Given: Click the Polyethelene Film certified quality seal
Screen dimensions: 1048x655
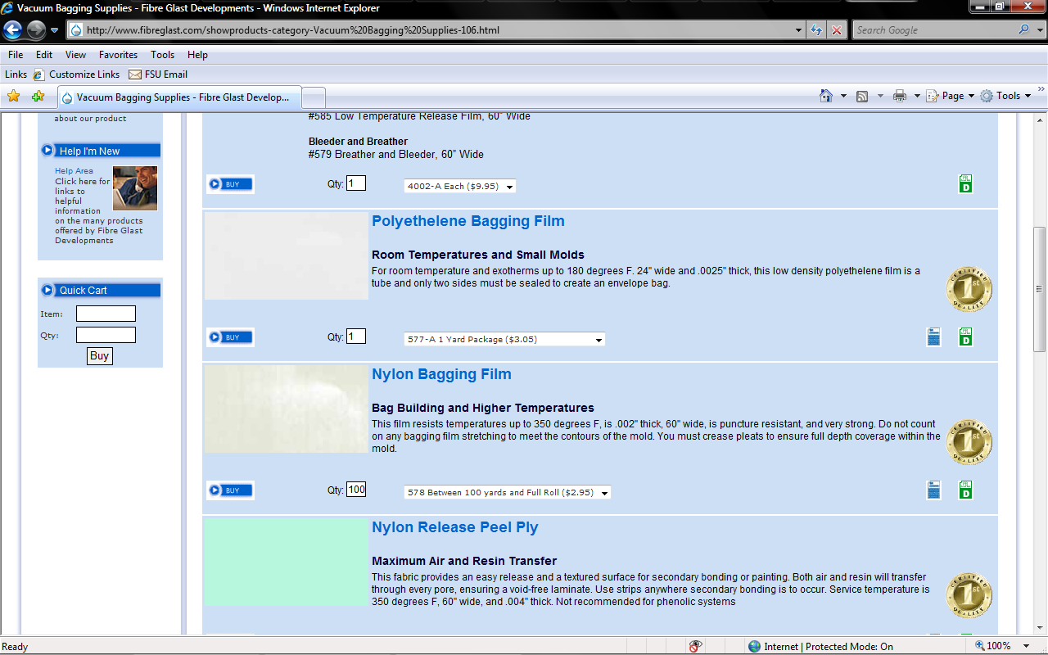Looking at the screenshot, I should click(969, 289).
